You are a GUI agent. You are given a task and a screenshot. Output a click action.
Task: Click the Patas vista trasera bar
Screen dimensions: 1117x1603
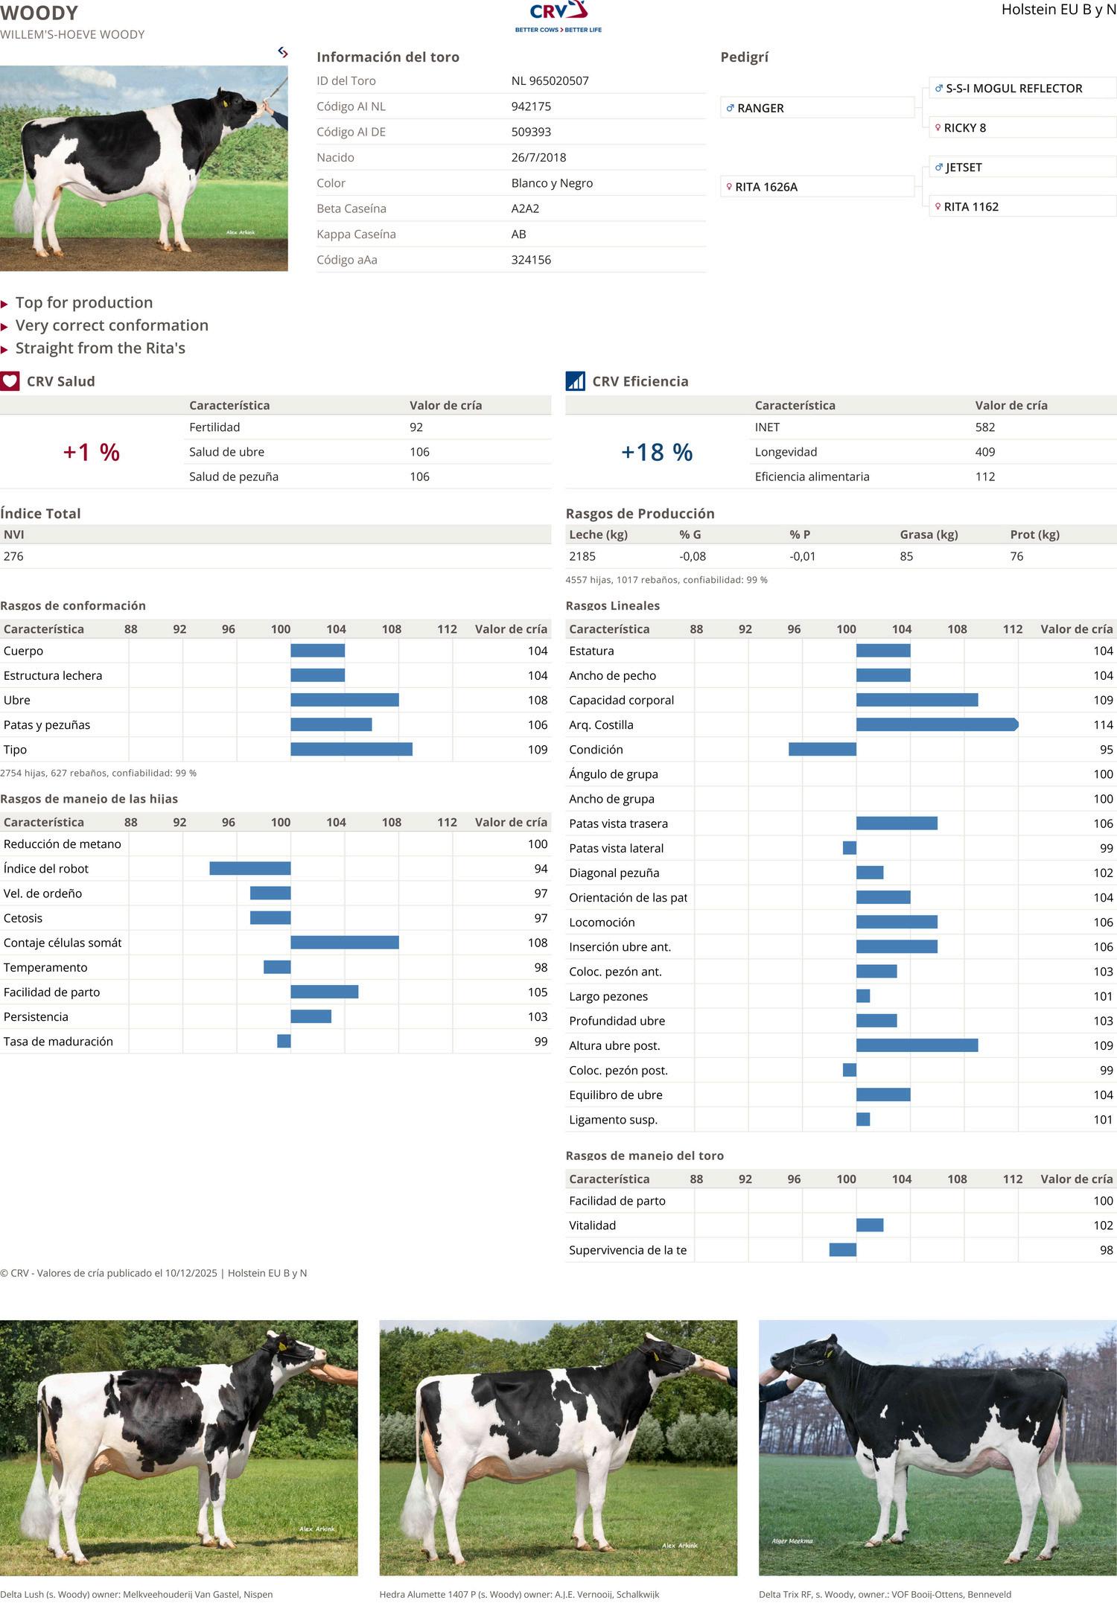(897, 823)
